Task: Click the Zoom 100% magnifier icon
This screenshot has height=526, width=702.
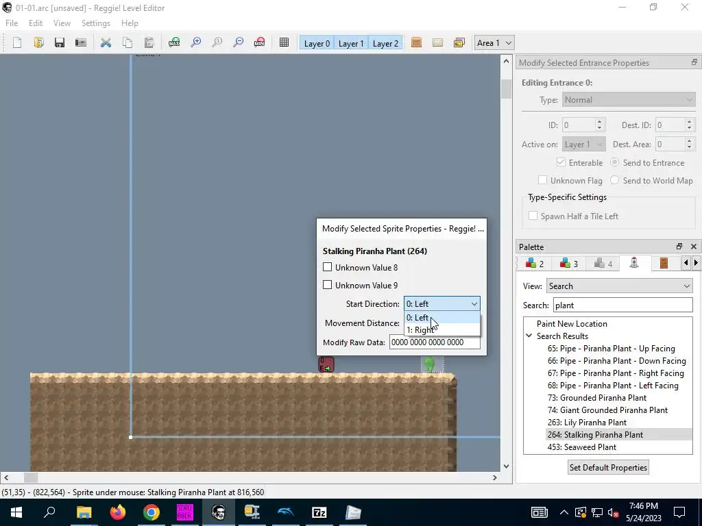Action: [217, 43]
